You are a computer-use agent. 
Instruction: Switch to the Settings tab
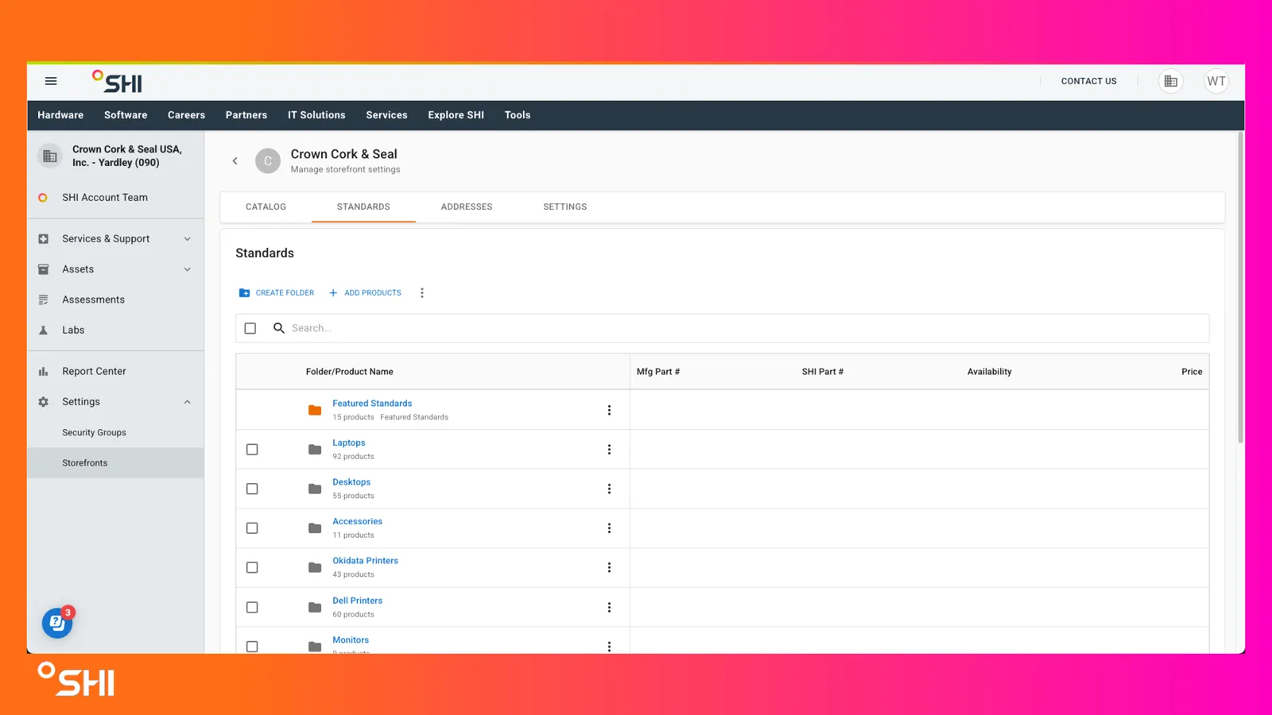(x=565, y=207)
